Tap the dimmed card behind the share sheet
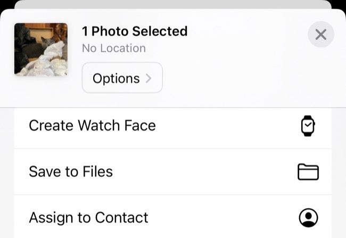Image resolution: width=346 pixels, height=238 pixels. pos(172,4)
